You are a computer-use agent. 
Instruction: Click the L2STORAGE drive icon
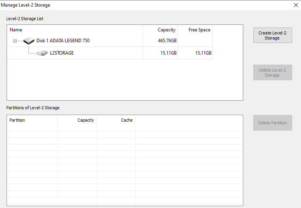coord(42,53)
